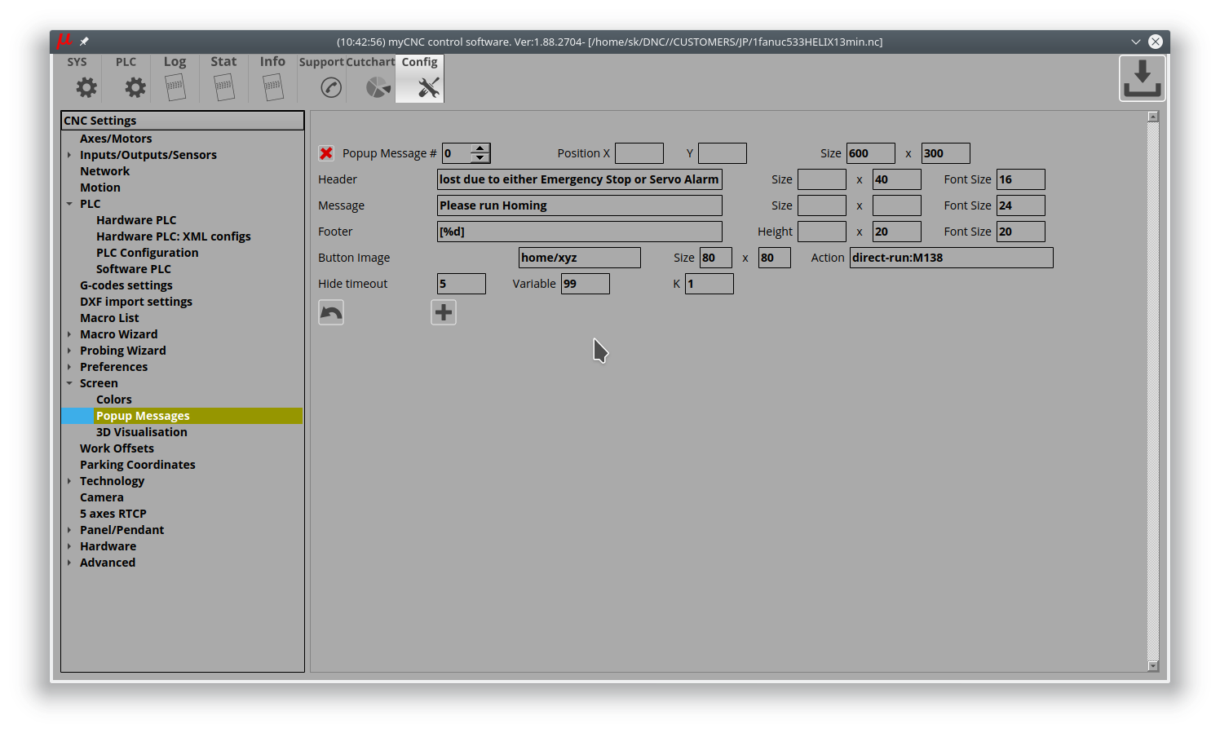The width and height of the screenshot is (1220, 733).
Task: Click the plus button to add popup message
Action: point(444,312)
